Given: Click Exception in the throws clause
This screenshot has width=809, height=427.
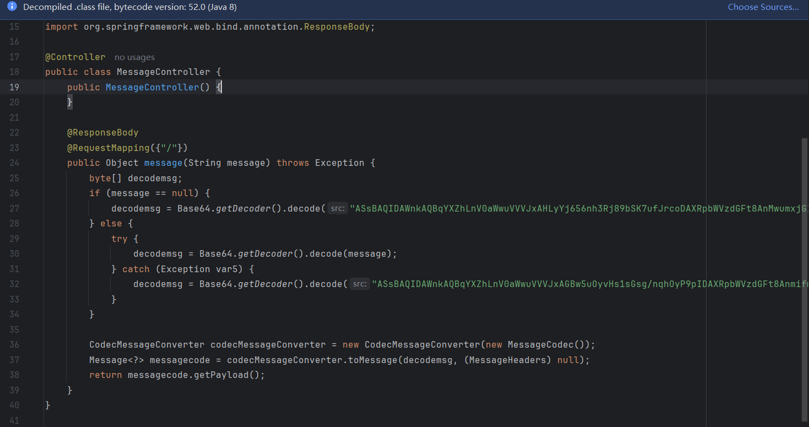Looking at the screenshot, I should click(339, 163).
